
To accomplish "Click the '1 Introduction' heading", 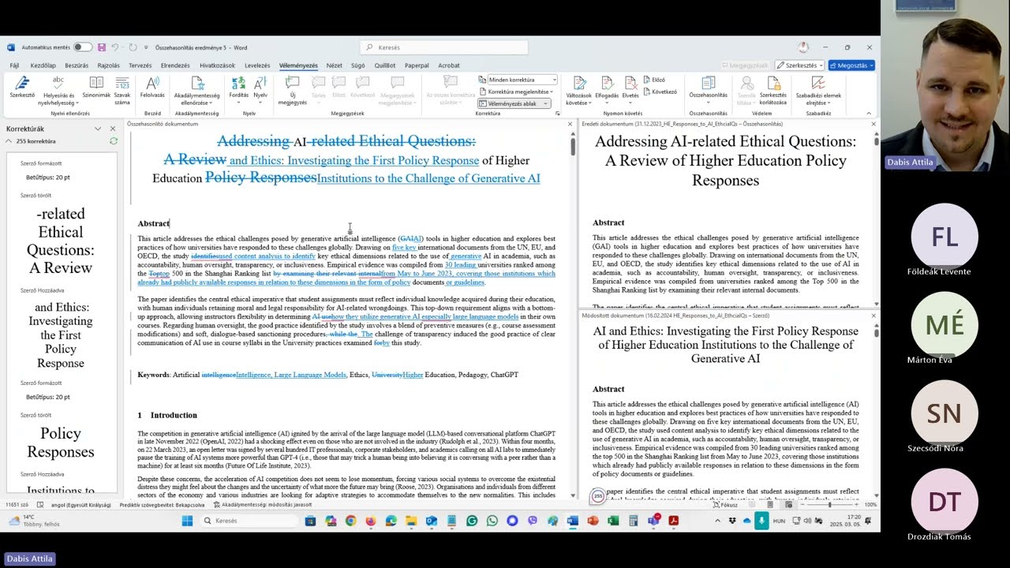I will pos(167,415).
